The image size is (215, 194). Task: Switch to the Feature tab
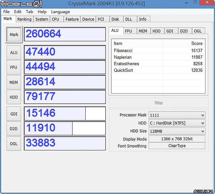coord(72,19)
